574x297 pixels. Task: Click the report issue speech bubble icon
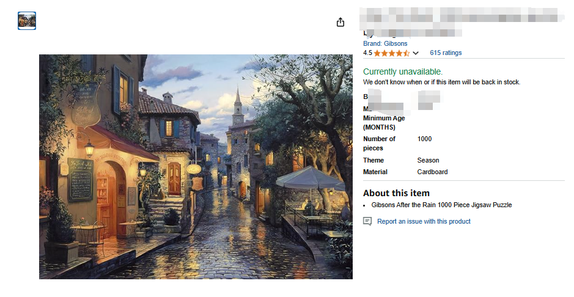[367, 221]
